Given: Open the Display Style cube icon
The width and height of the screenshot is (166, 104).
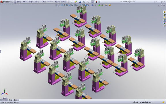Looking at the screenshot, I should [92, 5].
